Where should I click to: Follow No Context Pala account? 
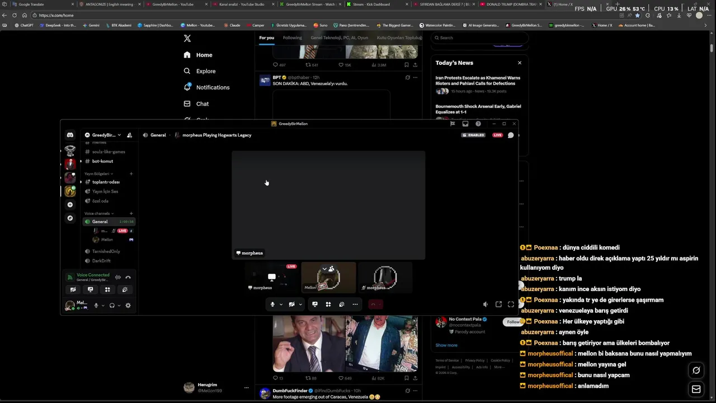tap(512, 322)
